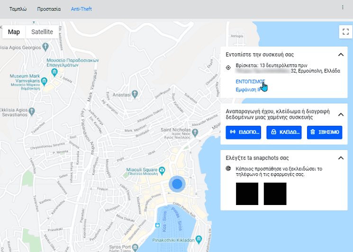Click the Εμφάνιση IP link
353x252 pixels.
click(248, 90)
